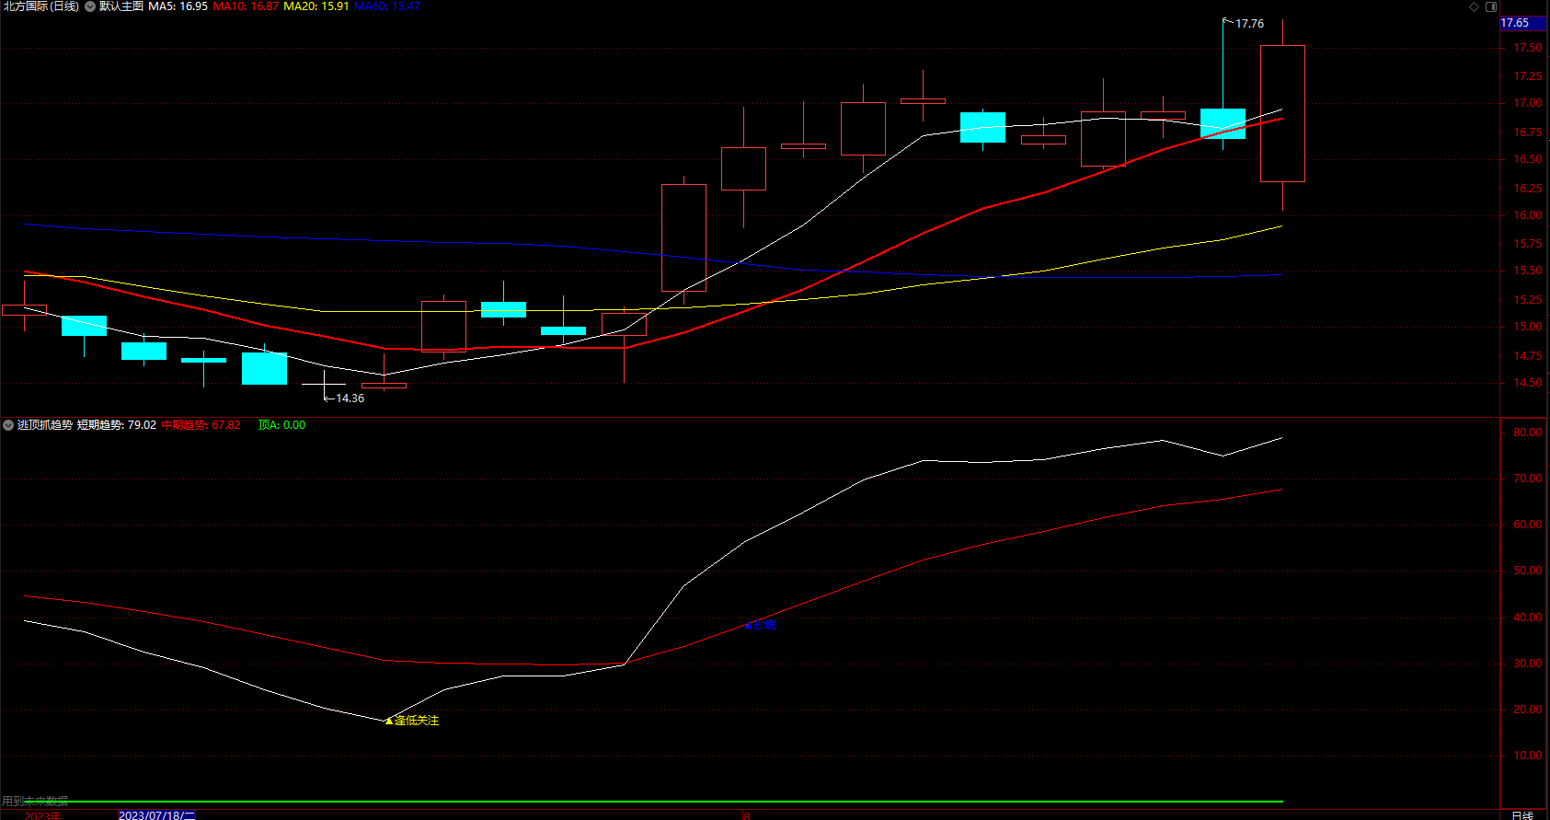
Task: Click the blue signal marker on the 中期趋势 line
Action: [760, 625]
